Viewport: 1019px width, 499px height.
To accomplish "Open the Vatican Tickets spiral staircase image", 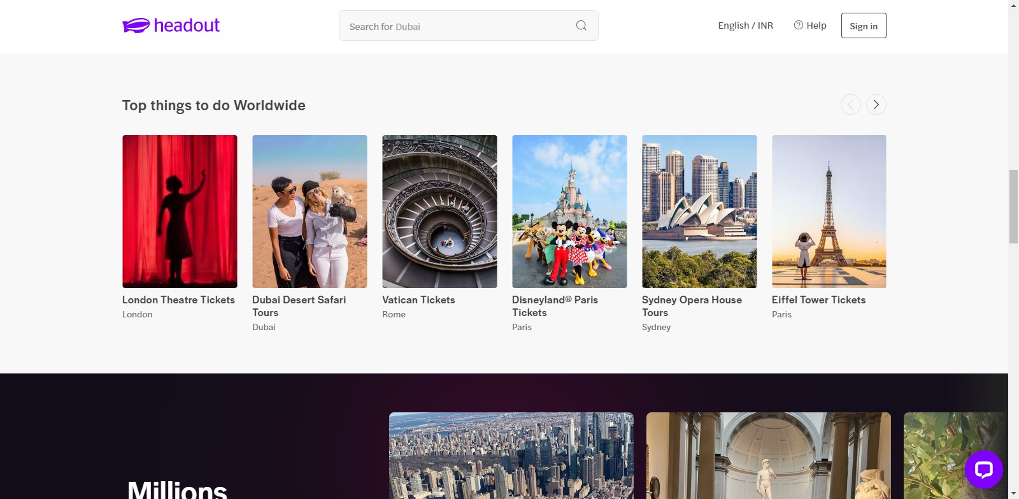I will 439,211.
